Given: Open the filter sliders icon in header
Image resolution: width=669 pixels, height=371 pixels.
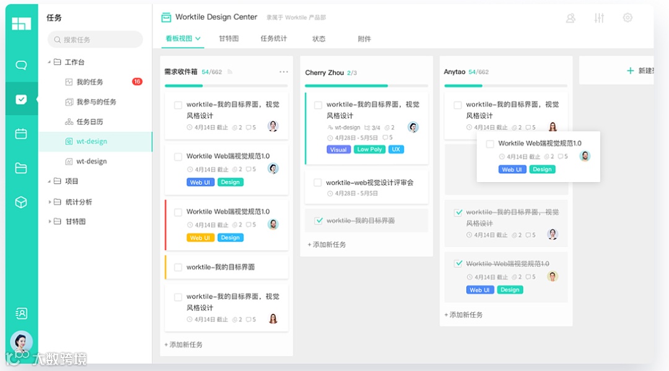Looking at the screenshot, I should coord(599,18).
